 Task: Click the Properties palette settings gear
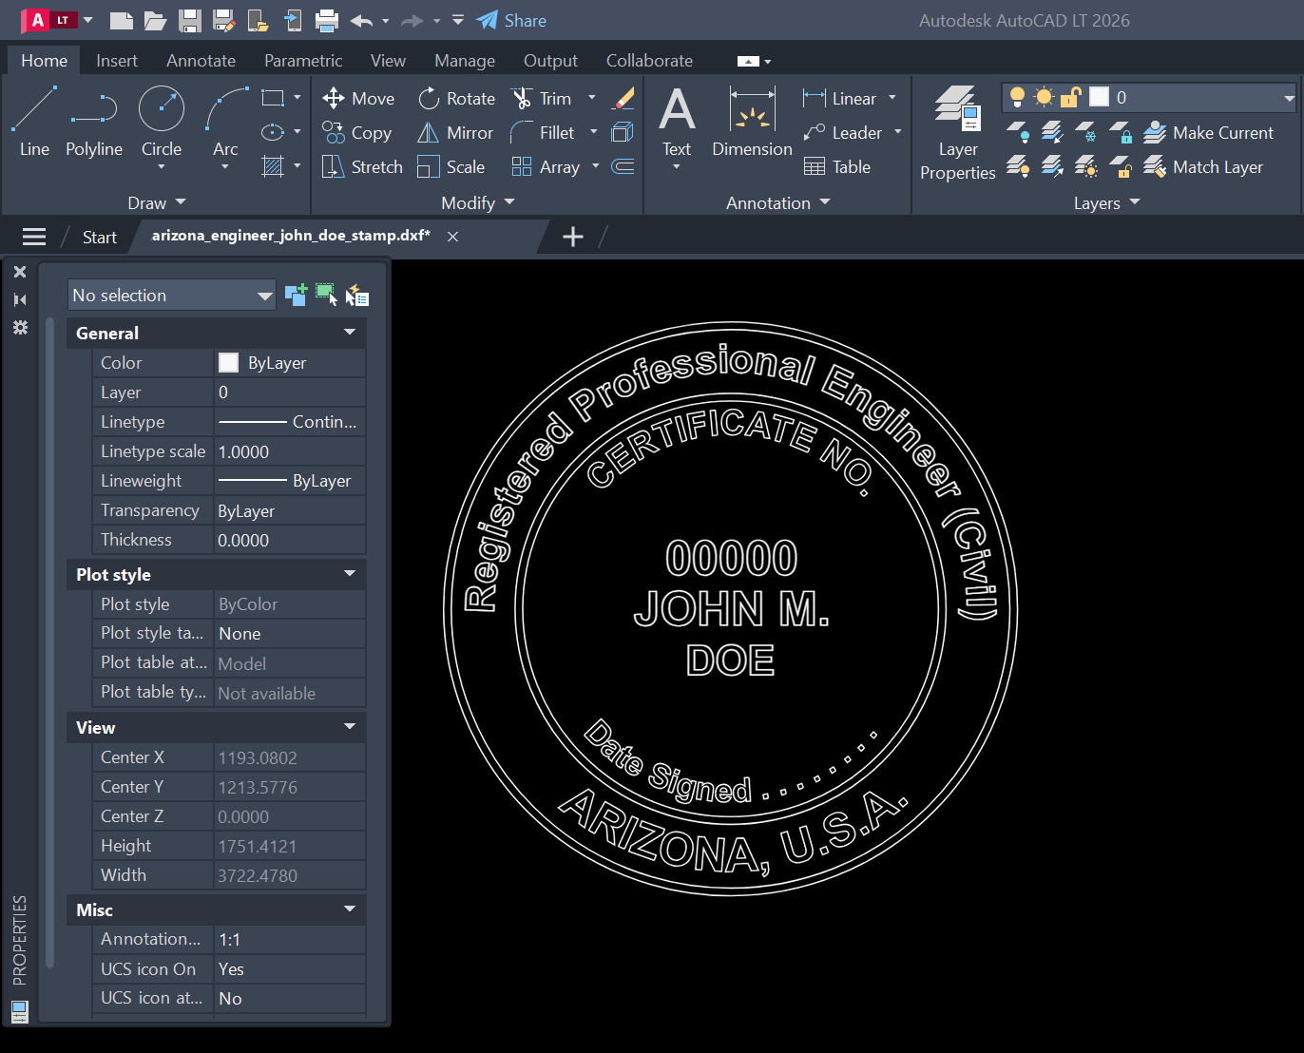(x=20, y=327)
